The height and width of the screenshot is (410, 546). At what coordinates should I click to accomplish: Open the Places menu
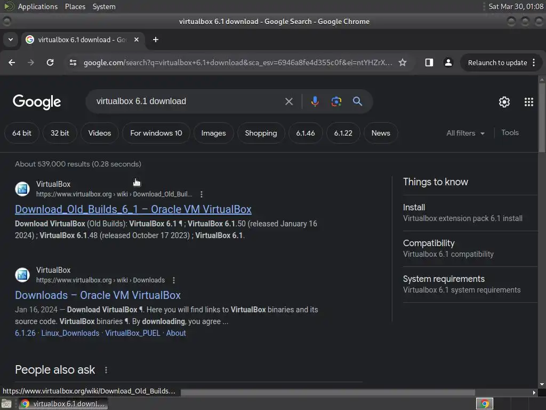75,6
